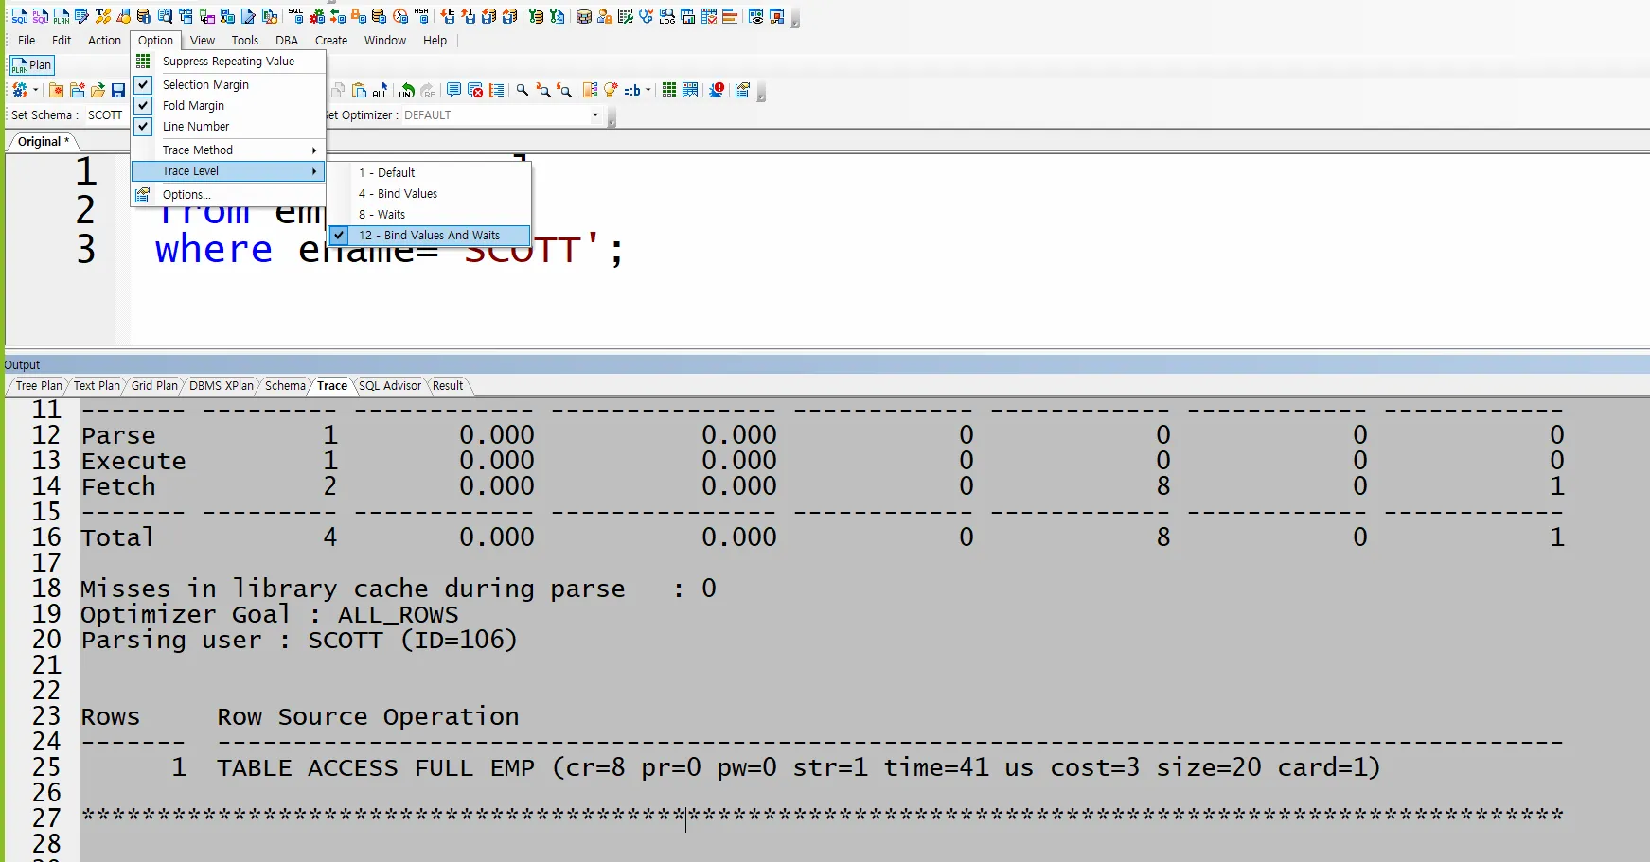Click the light bulb icon
This screenshot has height=862, width=1650.
tap(611, 90)
